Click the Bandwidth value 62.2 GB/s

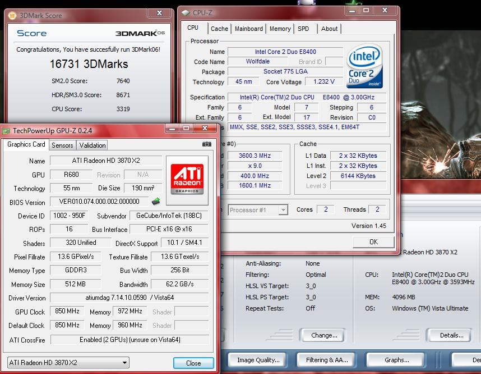180,284
